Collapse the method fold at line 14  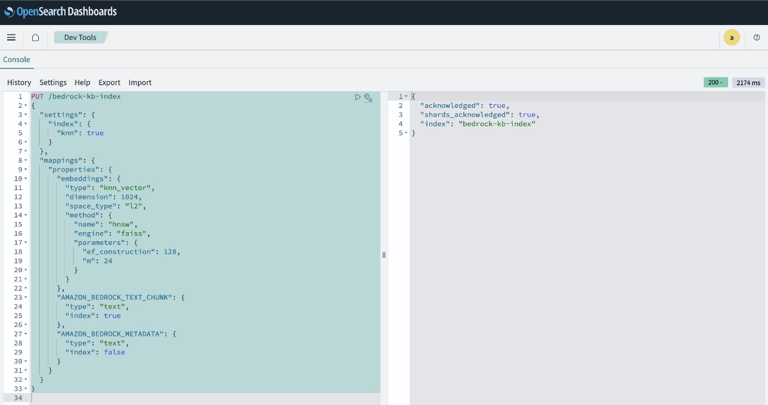[x=26, y=215]
